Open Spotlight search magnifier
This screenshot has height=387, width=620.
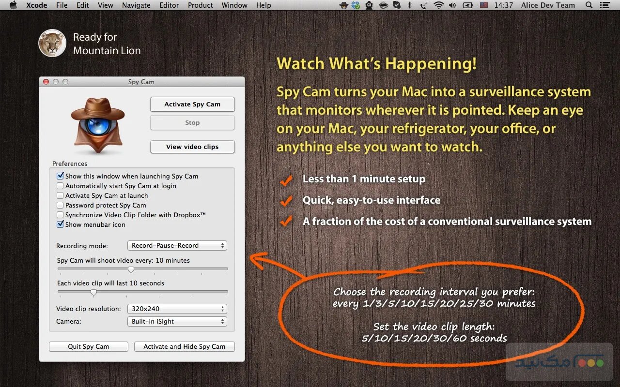tap(589, 5)
